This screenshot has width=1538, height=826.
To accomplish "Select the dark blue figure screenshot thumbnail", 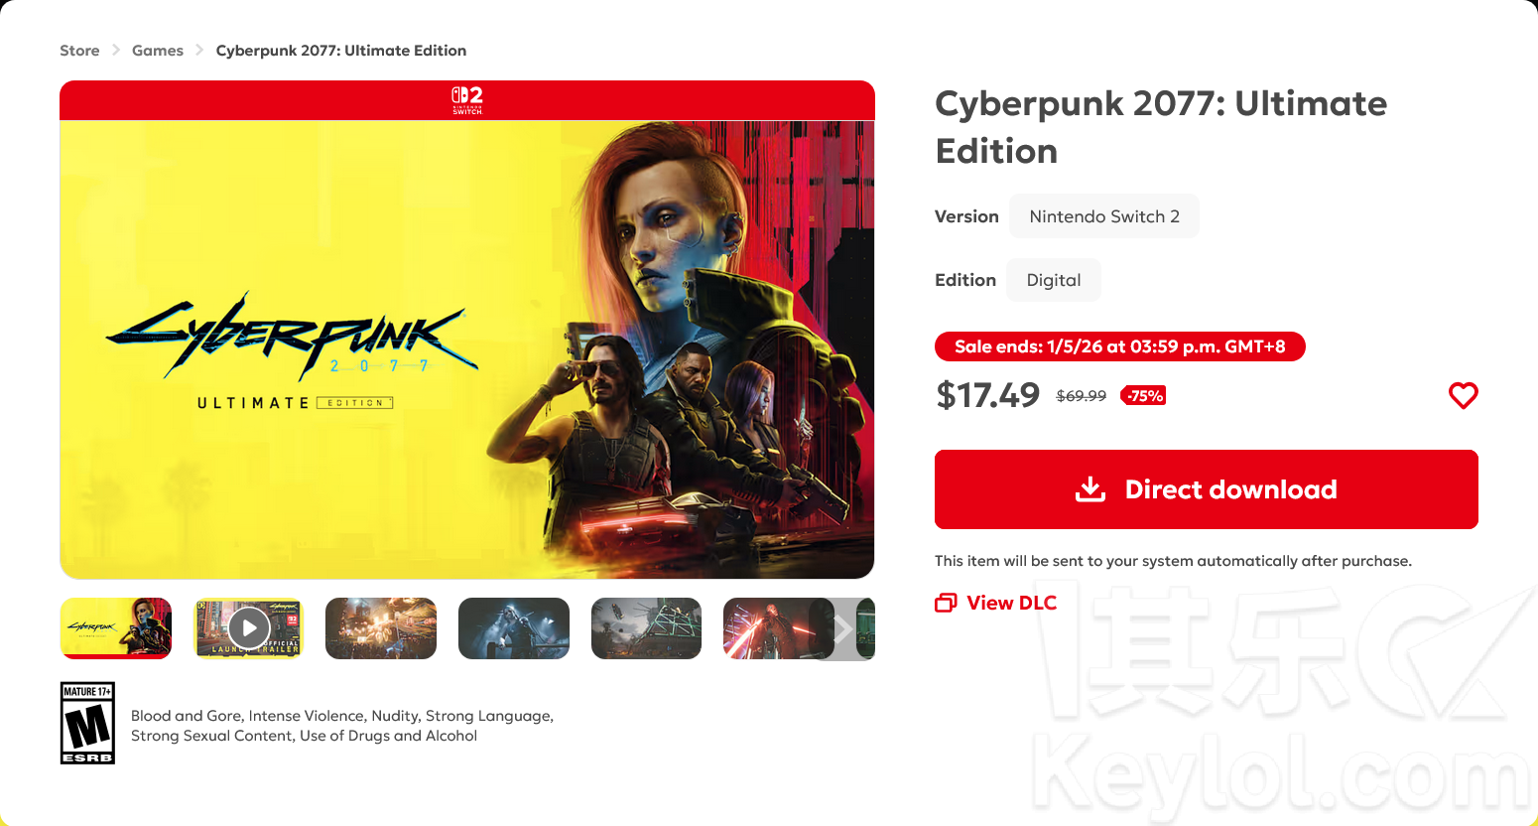I will pyautogui.click(x=514, y=628).
